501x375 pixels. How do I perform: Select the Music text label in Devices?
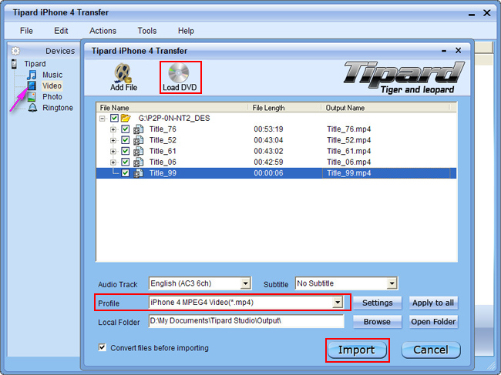coord(52,75)
